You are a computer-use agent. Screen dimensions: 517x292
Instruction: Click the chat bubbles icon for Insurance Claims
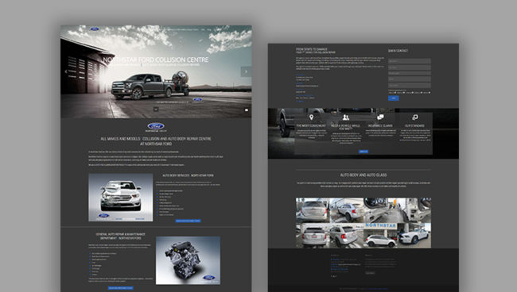380,117
